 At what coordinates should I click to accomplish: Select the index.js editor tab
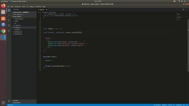coord(43,10)
